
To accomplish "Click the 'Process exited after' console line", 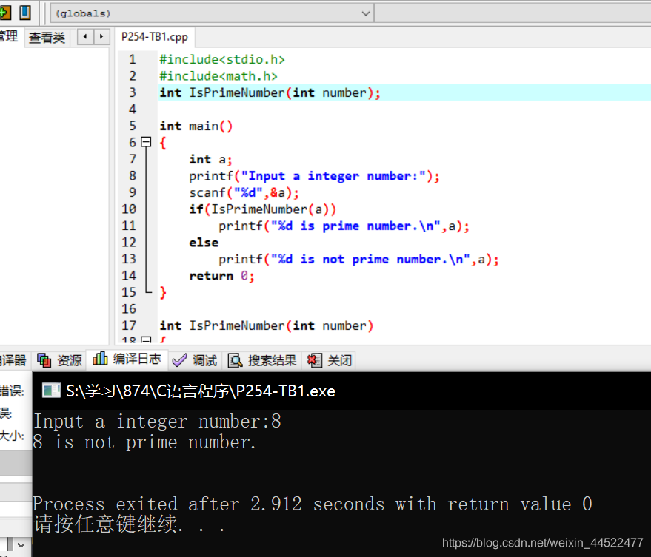I will 313,504.
